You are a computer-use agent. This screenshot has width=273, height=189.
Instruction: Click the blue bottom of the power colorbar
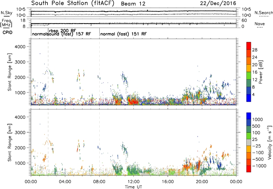coord(249,98)
